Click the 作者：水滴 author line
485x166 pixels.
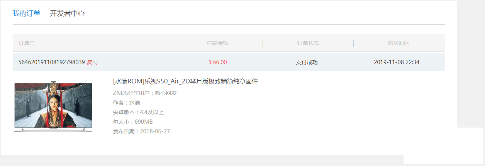127,103
